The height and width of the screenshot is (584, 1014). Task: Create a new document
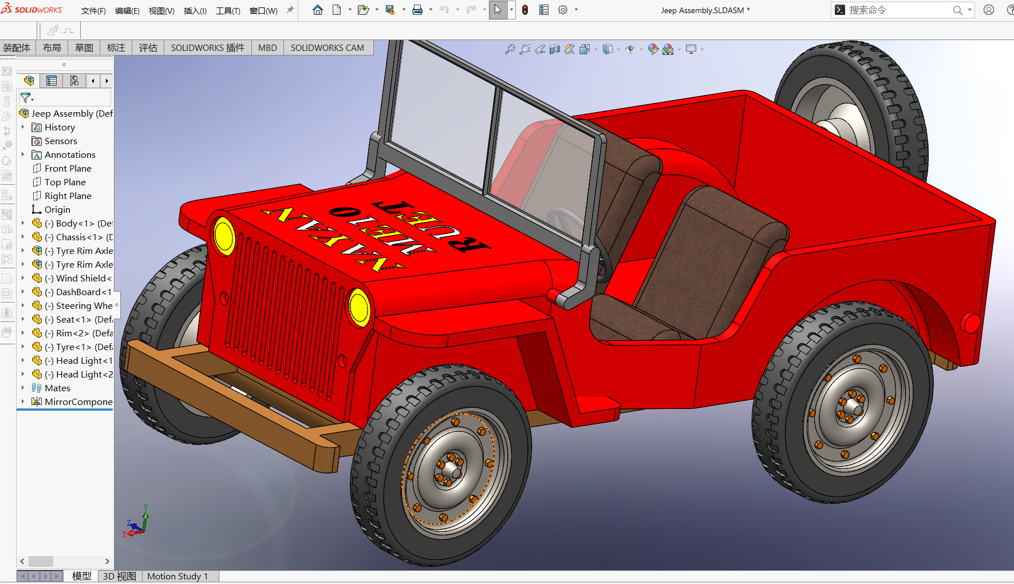(x=337, y=10)
